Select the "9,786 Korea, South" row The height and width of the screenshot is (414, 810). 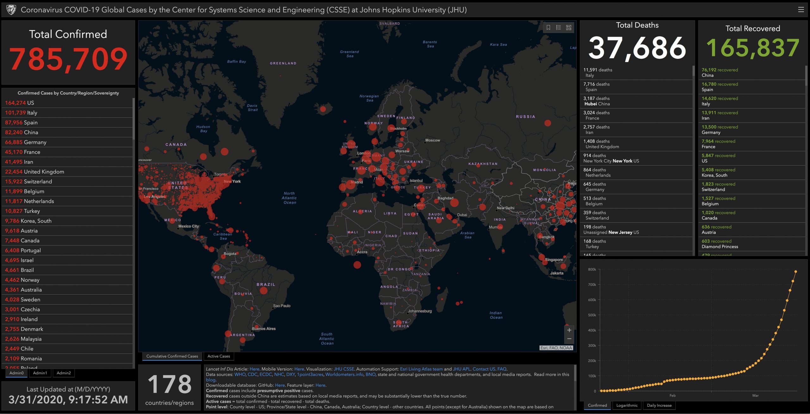point(67,221)
